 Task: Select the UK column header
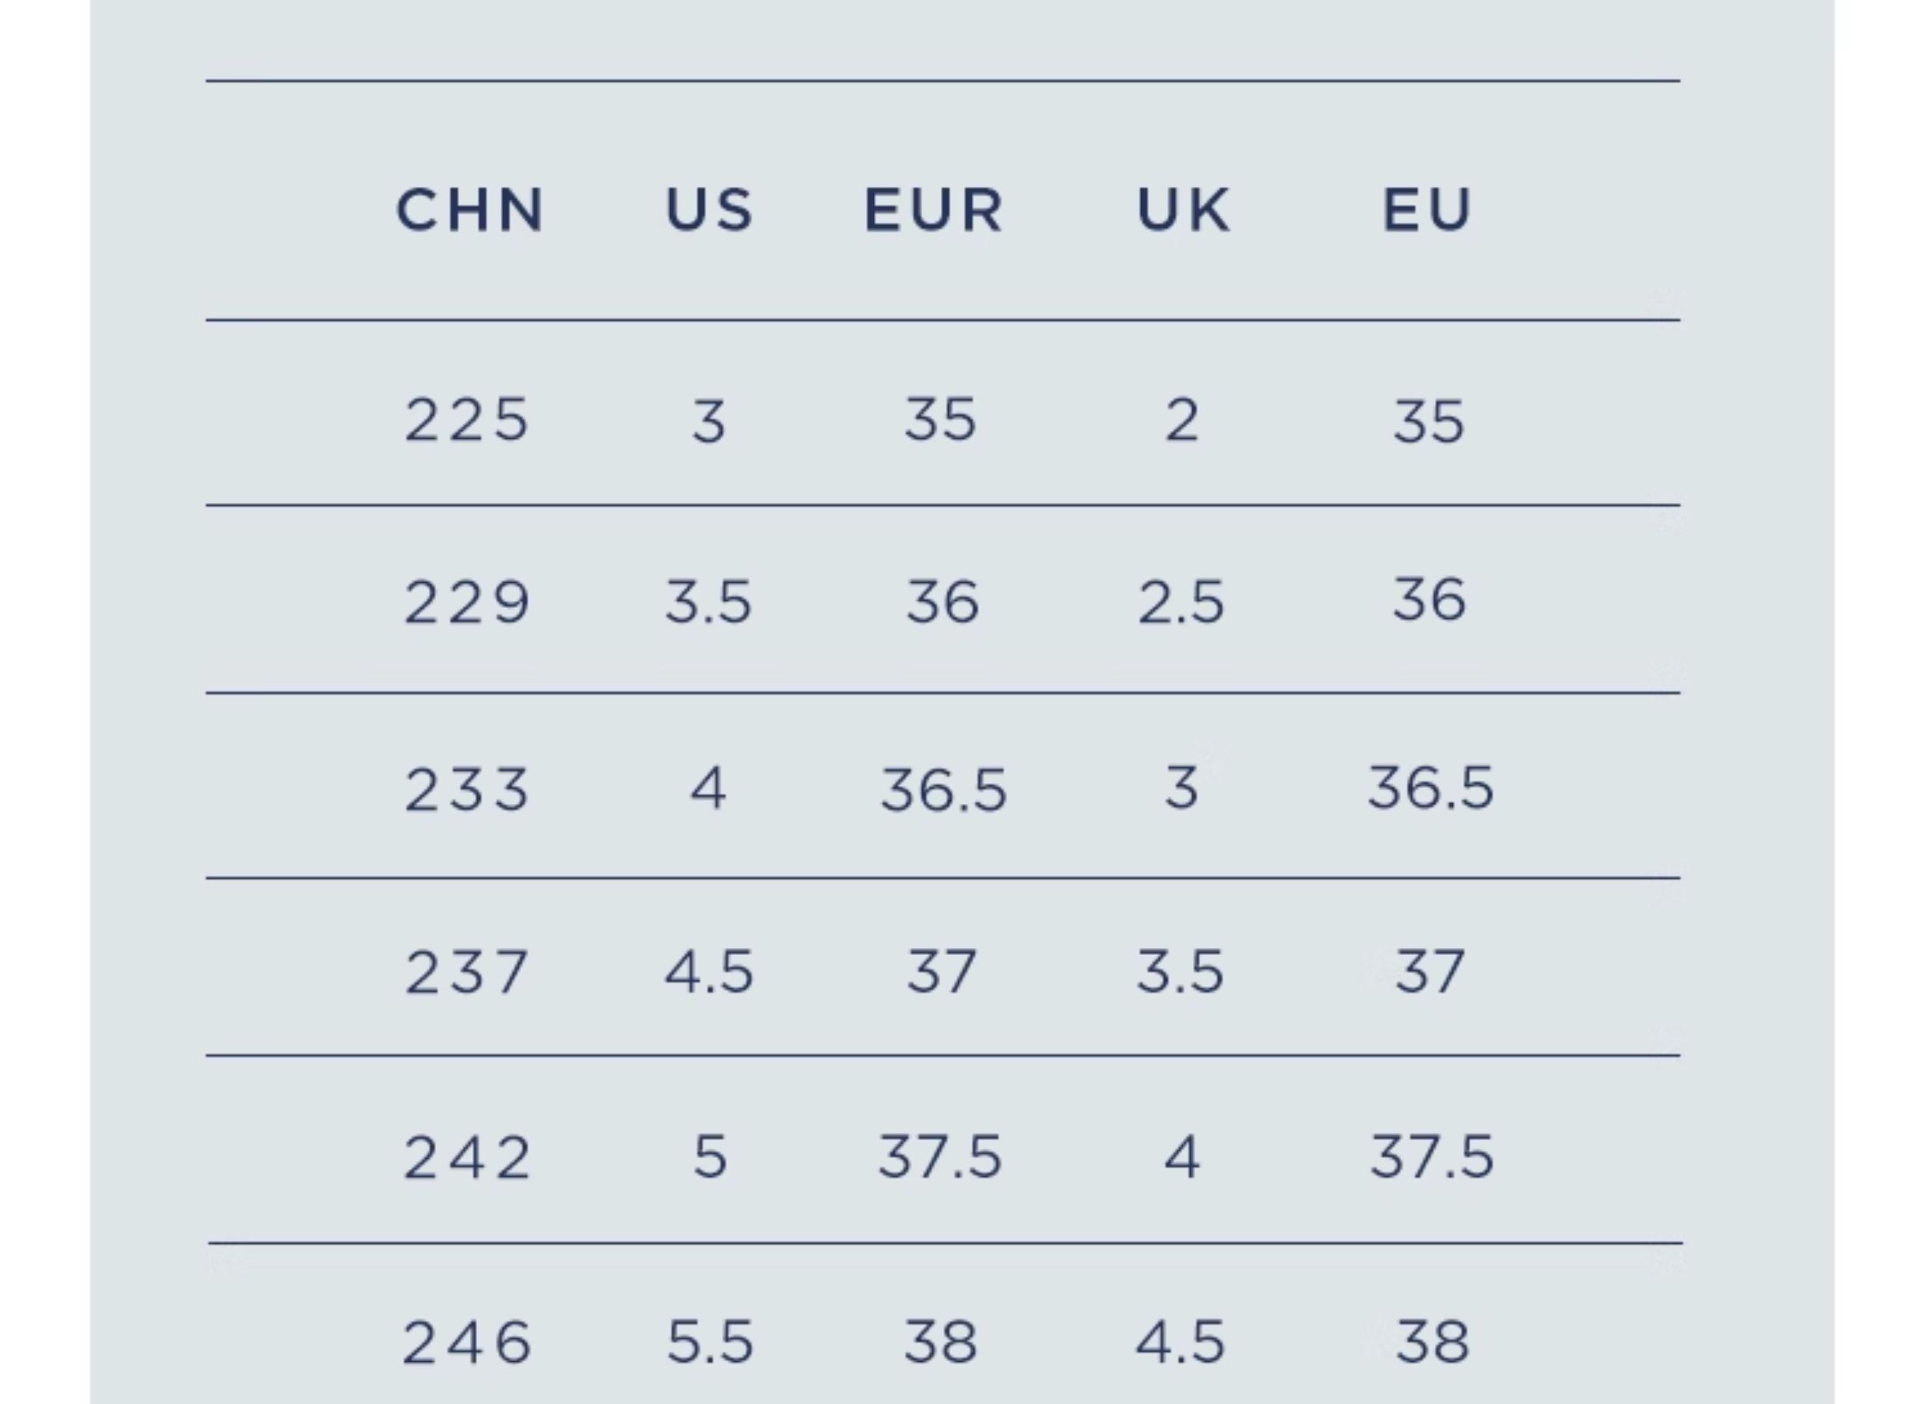pos(1184,209)
